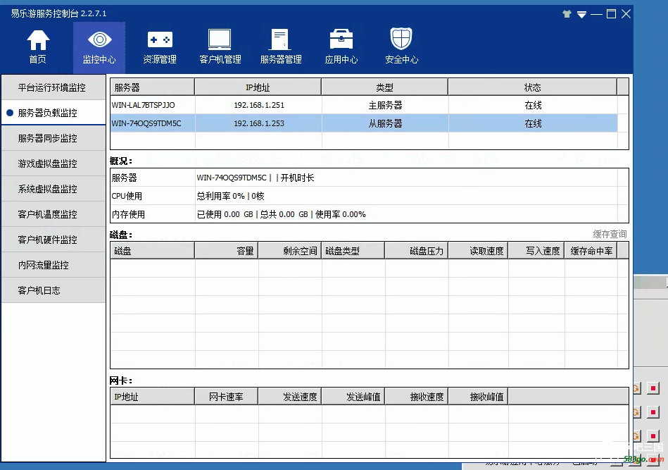Click the 已使用 0.00 GB memory usage value
668x470 pixels.
point(225,214)
